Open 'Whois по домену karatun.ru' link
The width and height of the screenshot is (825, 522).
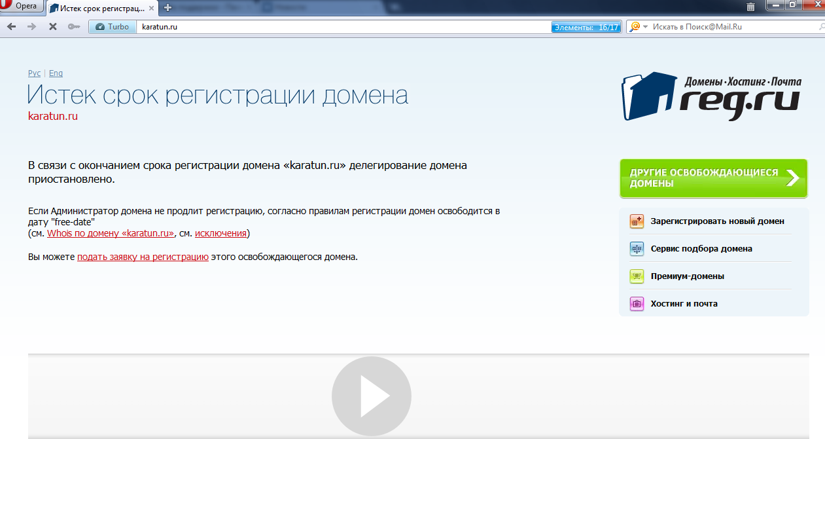pos(111,233)
